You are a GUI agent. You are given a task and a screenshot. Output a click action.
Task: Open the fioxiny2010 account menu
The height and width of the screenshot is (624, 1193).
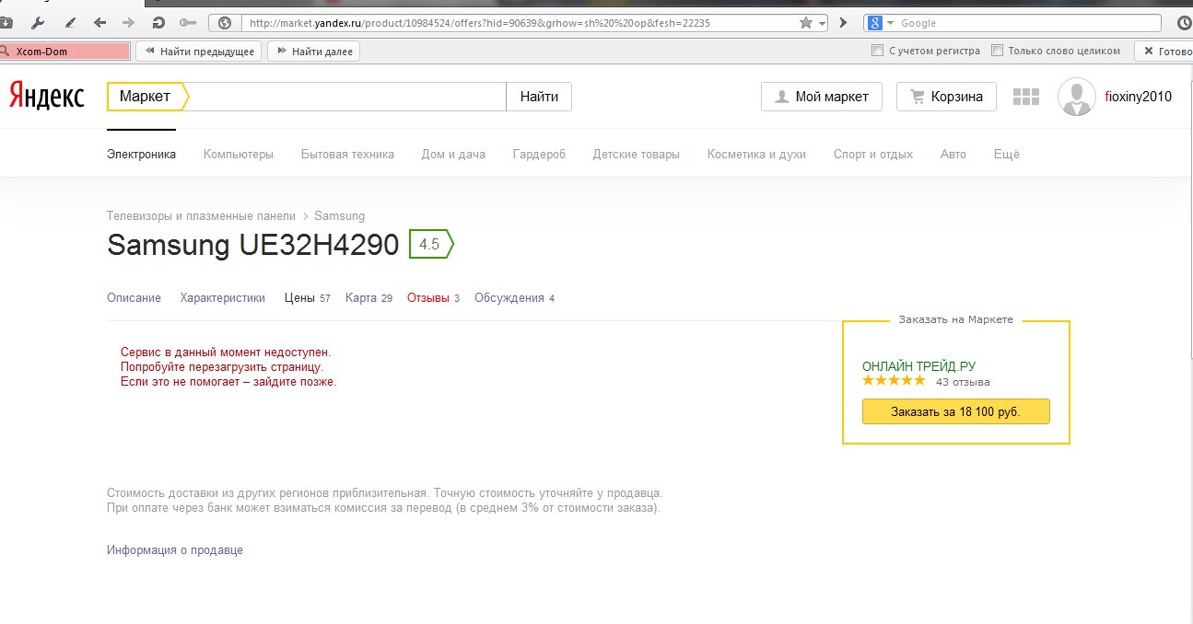click(x=1138, y=97)
